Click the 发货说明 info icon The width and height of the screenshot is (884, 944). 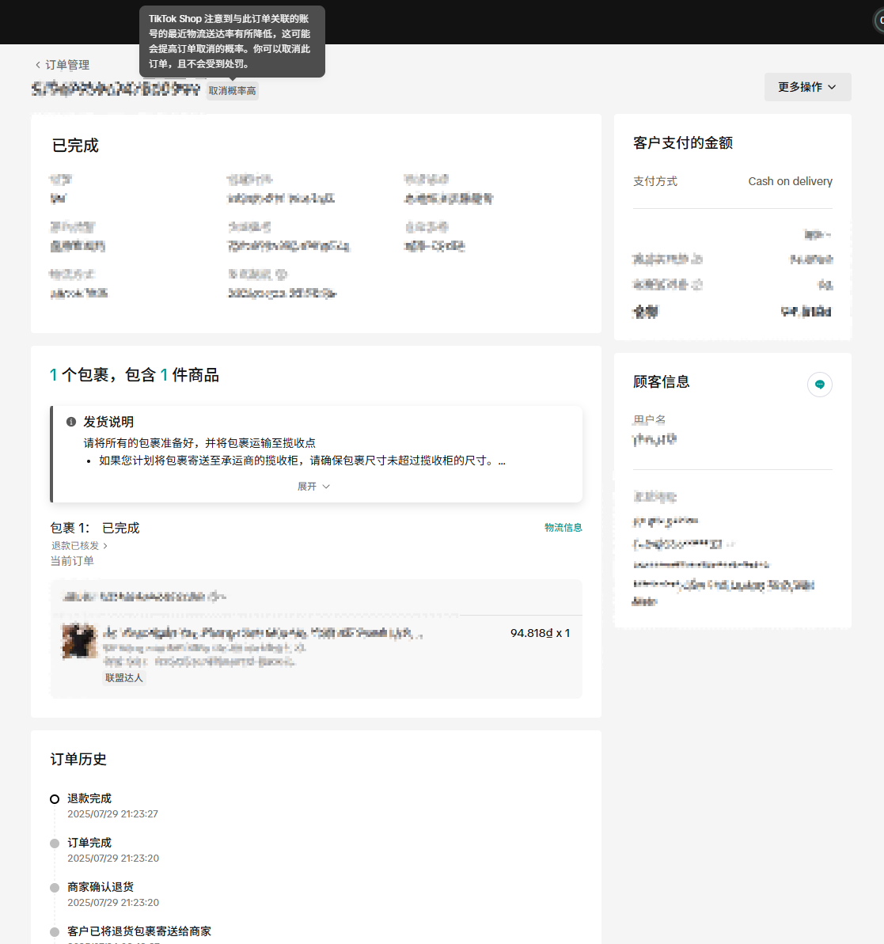pyautogui.click(x=71, y=422)
